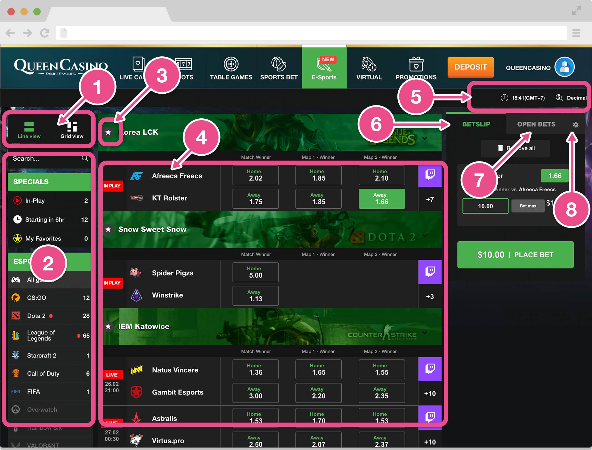Select Starcraft 2 sidebar icon
The image size is (592, 450).
pos(16,355)
